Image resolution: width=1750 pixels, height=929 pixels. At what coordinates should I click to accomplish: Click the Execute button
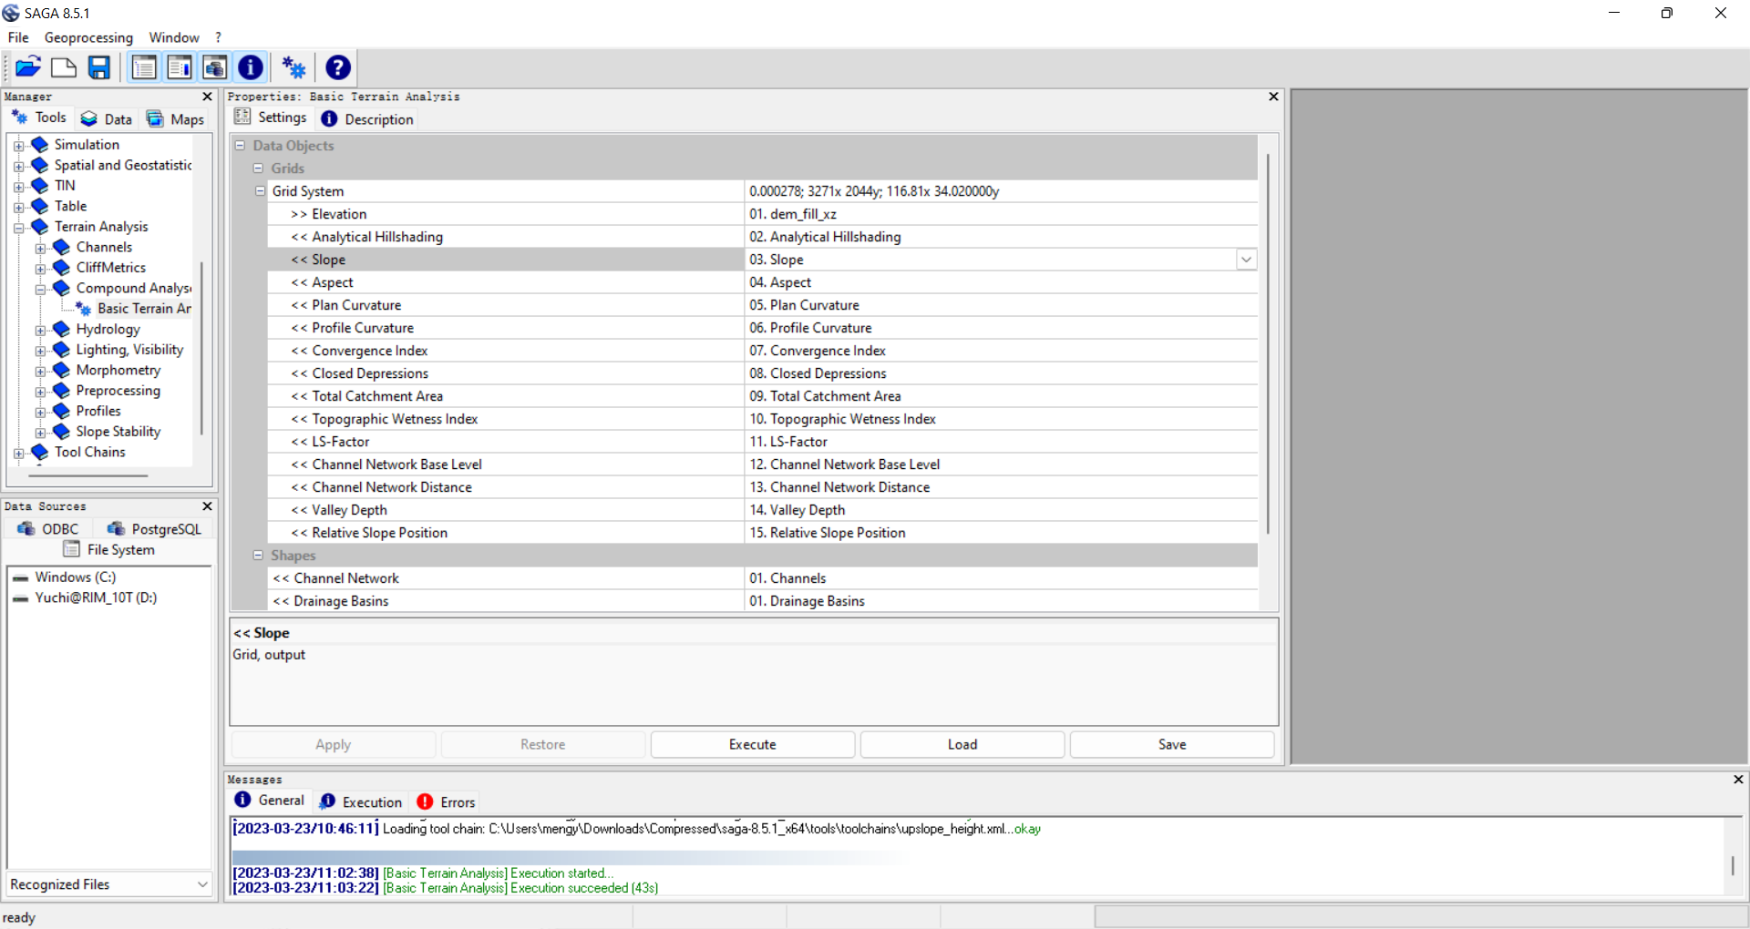click(x=753, y=745)
